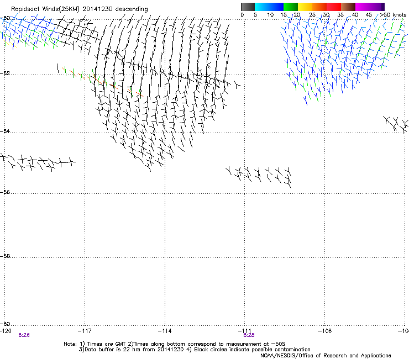Click the latitude label '-56'
Viewport: 409px width, 359px height.
pyautogui.click(x=5, y=192)
